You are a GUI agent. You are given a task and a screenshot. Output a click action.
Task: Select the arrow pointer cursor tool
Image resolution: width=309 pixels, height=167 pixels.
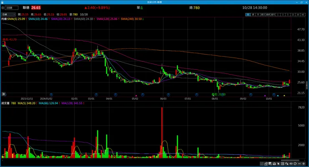279,164
